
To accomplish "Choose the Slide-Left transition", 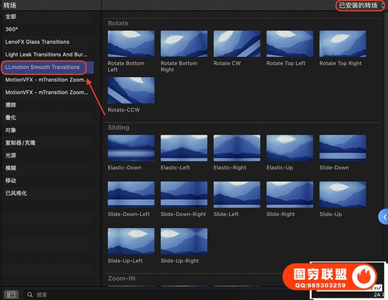I will [237, 194].
